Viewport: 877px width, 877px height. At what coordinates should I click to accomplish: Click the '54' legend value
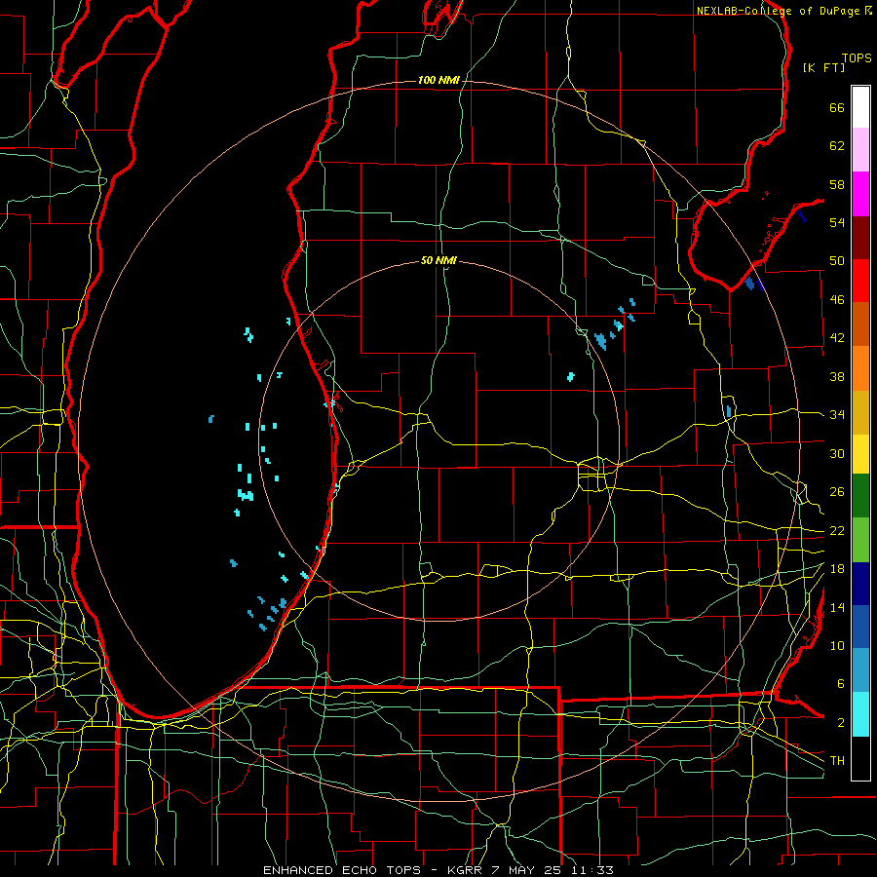click(x=837, y=222)
